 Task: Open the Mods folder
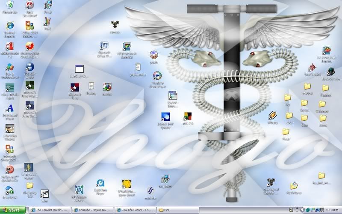coord(286,132)
